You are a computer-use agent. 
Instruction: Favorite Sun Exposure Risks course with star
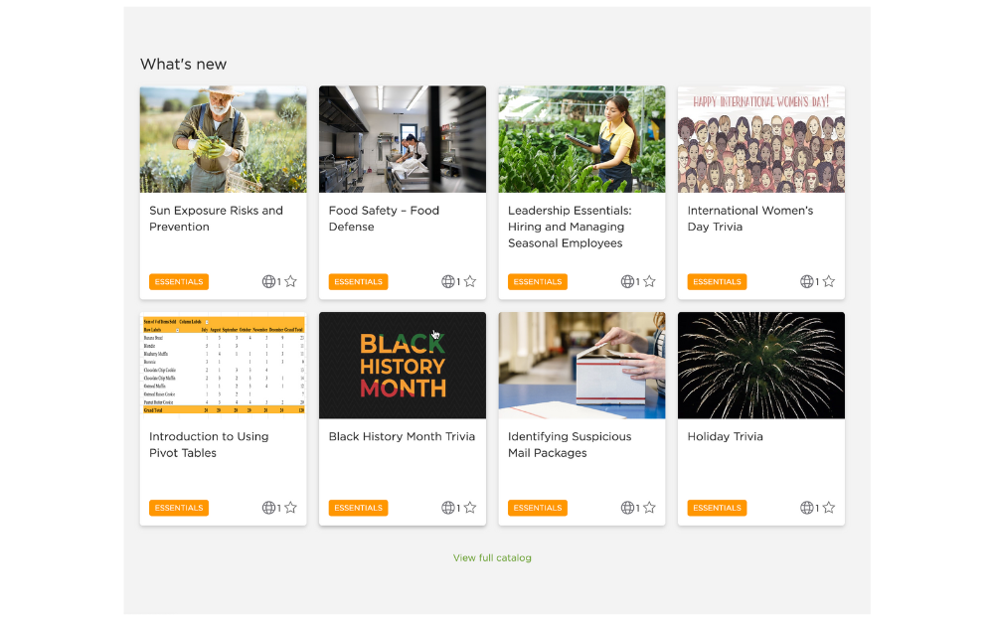tap(290, 281)
